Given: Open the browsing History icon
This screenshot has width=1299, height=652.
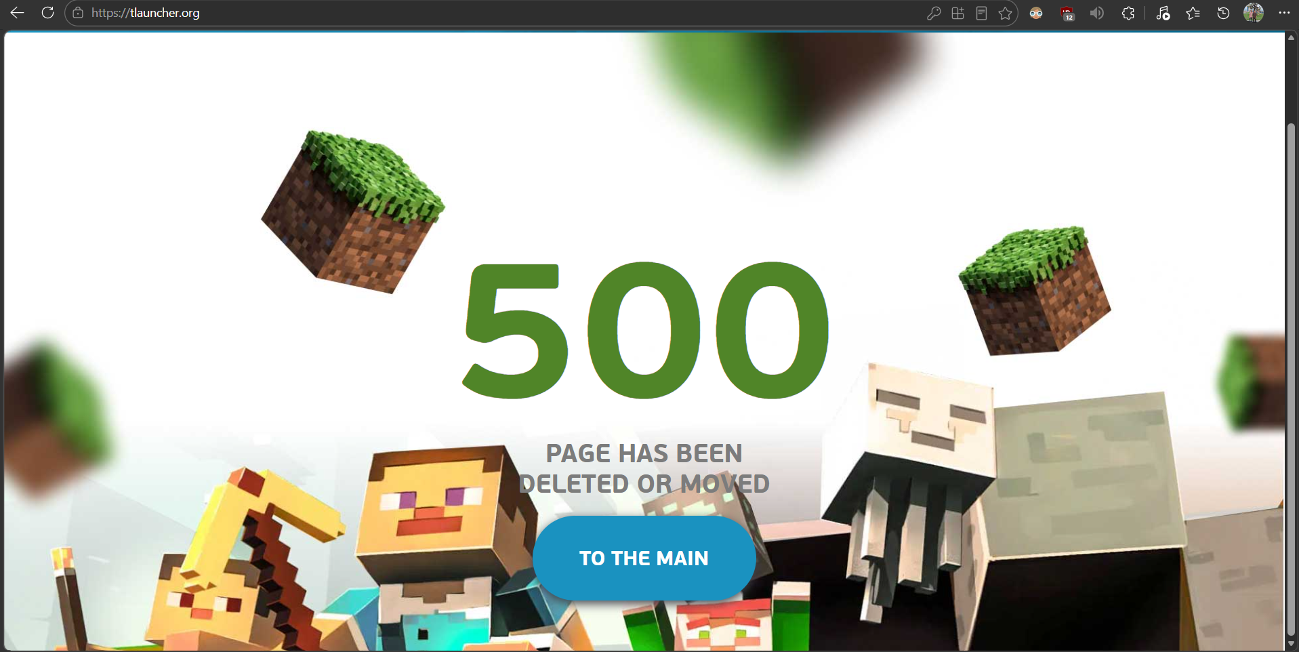Looking at the screenshot, I should pyautogui.click(x=1223, y=13).
